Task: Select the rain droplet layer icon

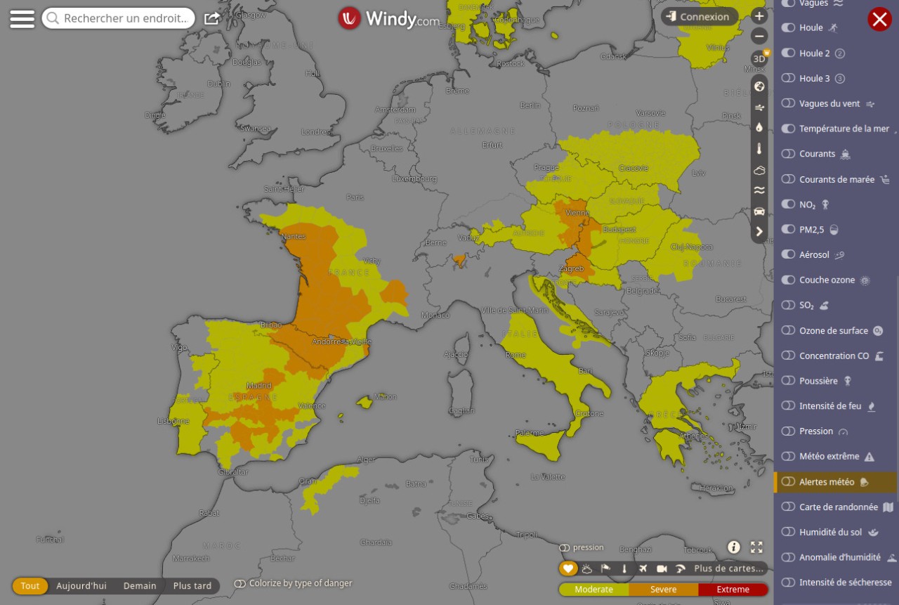Action: pos(759,128)
